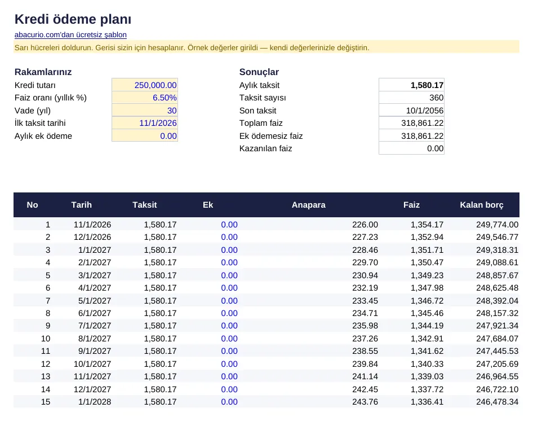
Task: Click the remaining balance 248,625.48
Action: [x=498, y=288]
